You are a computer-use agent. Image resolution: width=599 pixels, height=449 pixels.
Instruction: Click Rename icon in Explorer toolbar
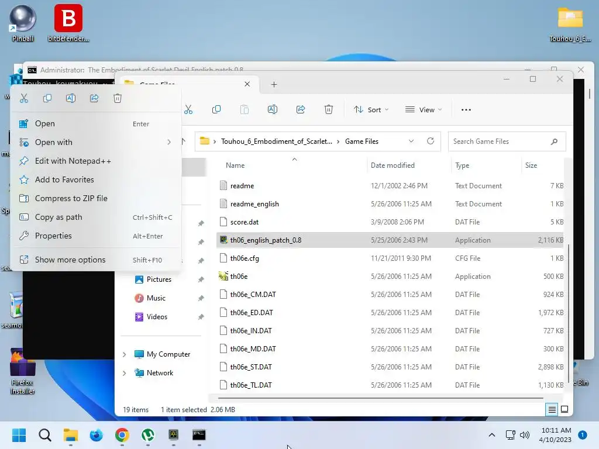[x=273, y=110]
